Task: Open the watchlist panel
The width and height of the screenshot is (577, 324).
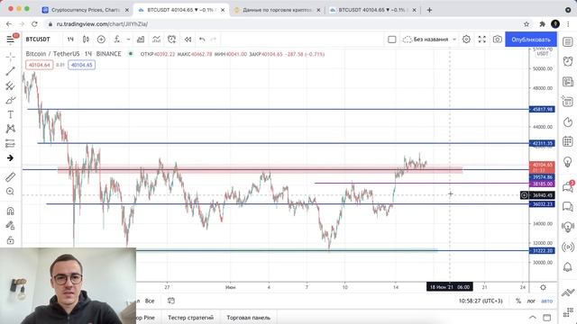Action: coord(567,41)
